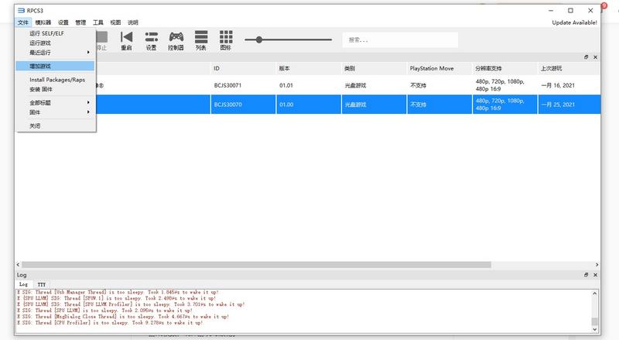Close the Log panel

click(x=595, y=275)
